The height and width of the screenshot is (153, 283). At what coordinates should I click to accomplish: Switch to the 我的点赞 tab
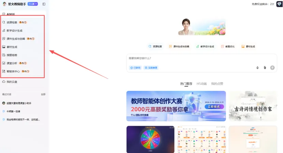(217, 84)
